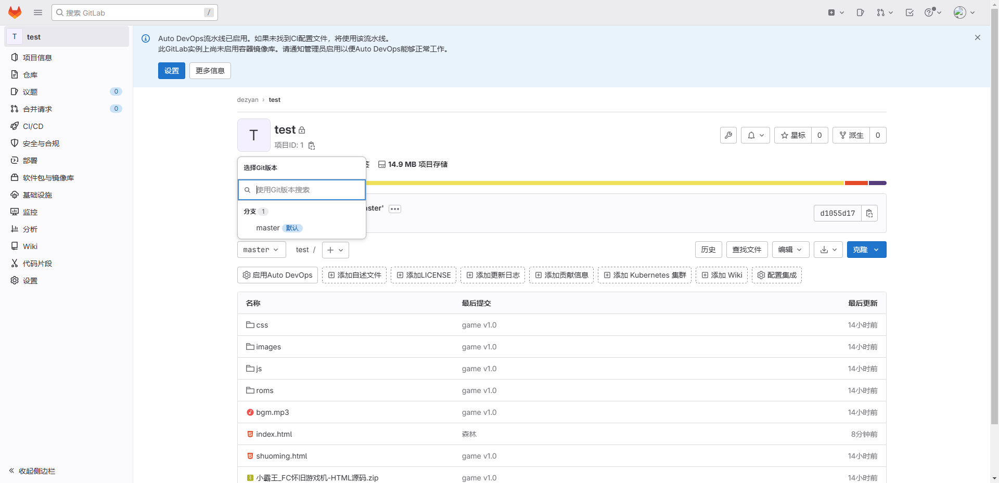
Task: Click the 软件包与镜像库 icon in the sidebar
Action: pos(15,178)
